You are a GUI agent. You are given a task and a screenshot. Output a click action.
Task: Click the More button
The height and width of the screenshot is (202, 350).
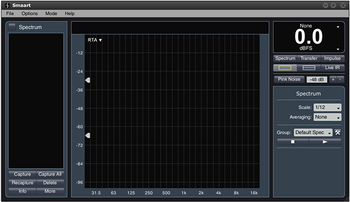[x=50, y=191]
